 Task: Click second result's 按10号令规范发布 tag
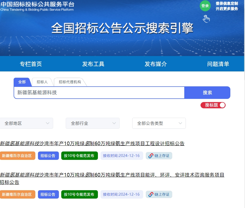tap(79, 194)
